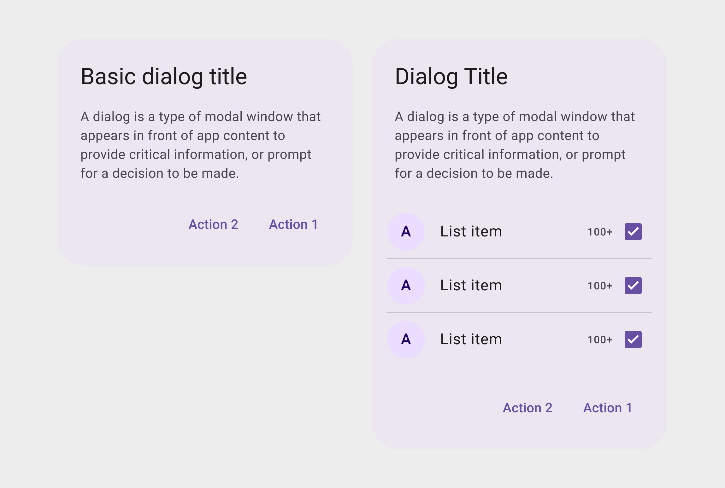725x488 pixels.
Task: Click the 'Dialog Title' heading
Action: coord(451,77)
